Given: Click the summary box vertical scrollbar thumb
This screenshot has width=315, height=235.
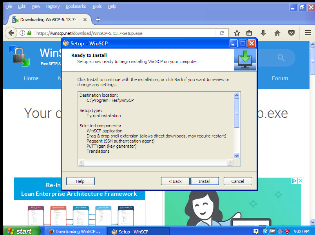Looking at the screenshot, I should (237, 113).
